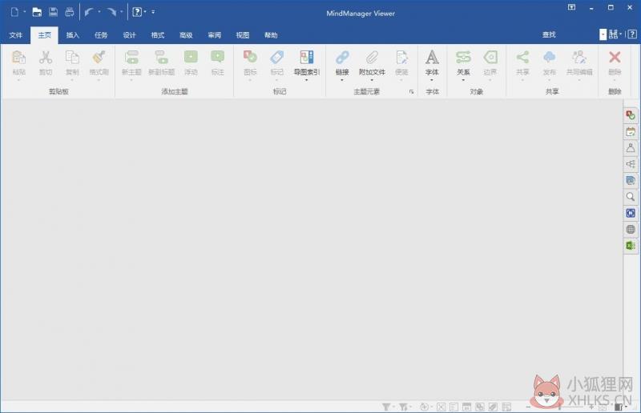Image resolution: width=641 pixels, height=413 pixels.
Task: Open the resources person icon in sidebar
Action: (x=631, y=148)
